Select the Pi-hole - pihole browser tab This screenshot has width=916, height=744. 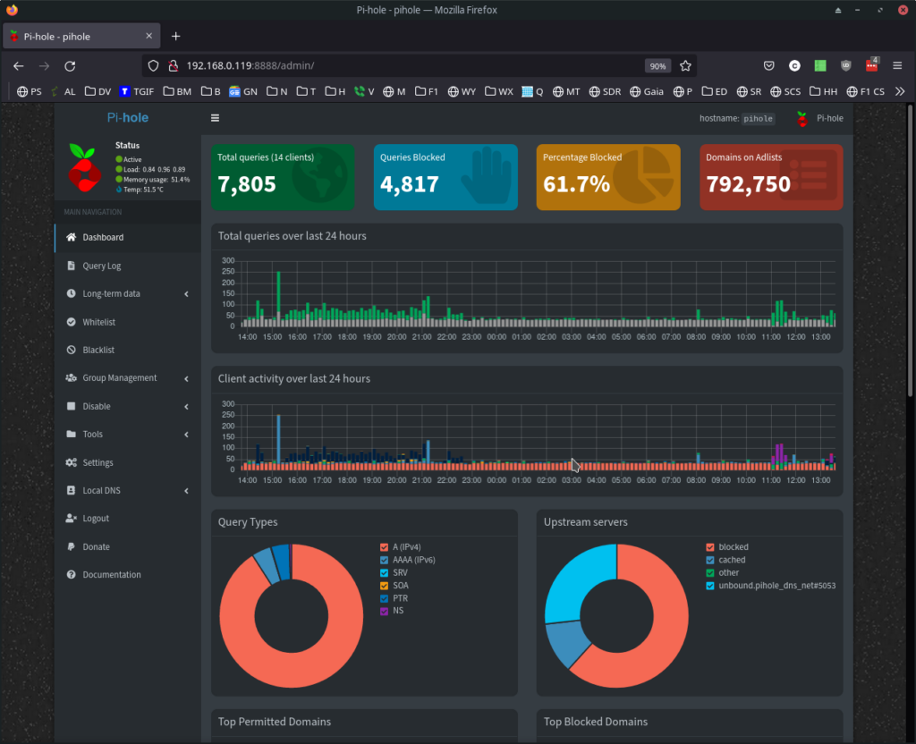81,36
